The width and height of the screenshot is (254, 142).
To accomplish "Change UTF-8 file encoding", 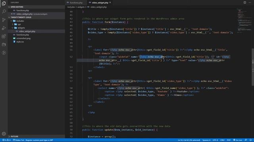I will pos(215,140).
